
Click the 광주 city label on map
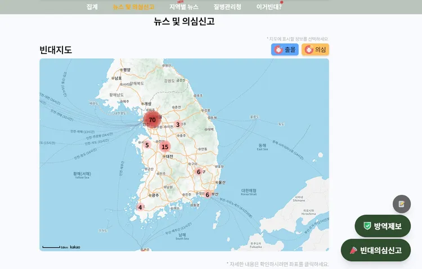pos(155,195)
